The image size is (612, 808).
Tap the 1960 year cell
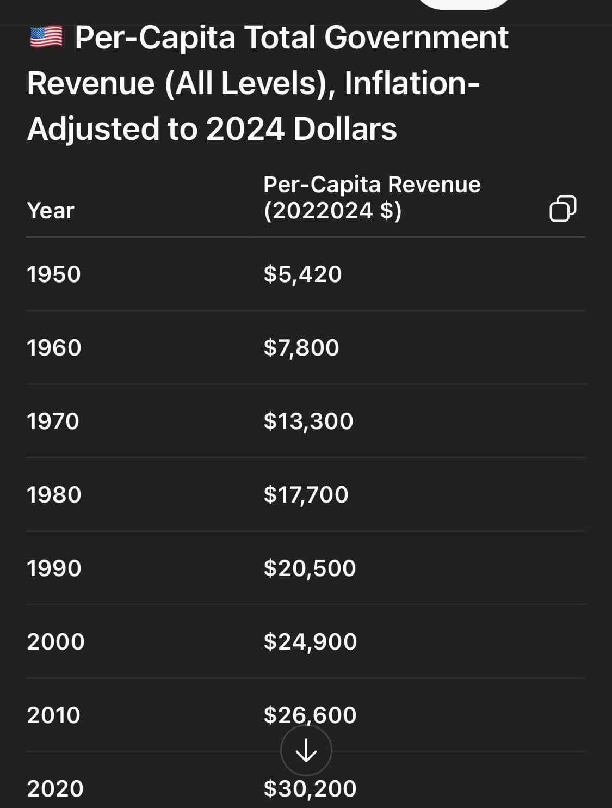click(x=54, y=347)
